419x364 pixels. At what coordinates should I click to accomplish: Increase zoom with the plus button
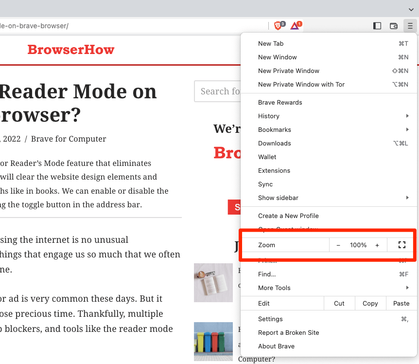click(x=377, y=245)
